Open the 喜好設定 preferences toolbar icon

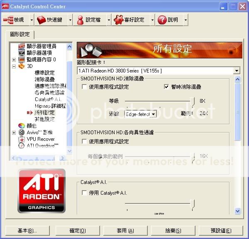tap(118, 19)
